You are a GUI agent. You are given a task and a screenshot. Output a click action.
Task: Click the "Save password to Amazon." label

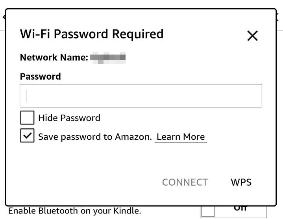95,137
